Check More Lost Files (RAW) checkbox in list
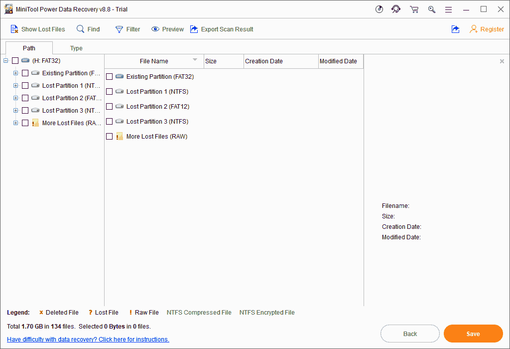 coord(109,137)
